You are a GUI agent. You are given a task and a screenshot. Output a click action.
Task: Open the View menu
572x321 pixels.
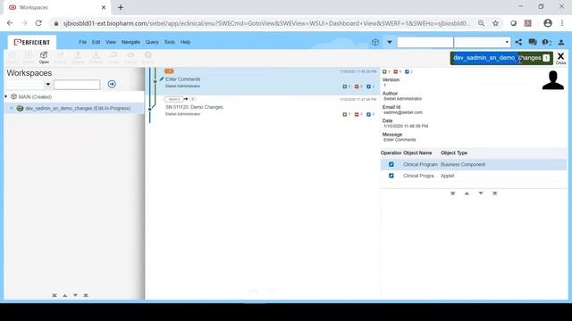pyautogui.click(x=111, y=42)
